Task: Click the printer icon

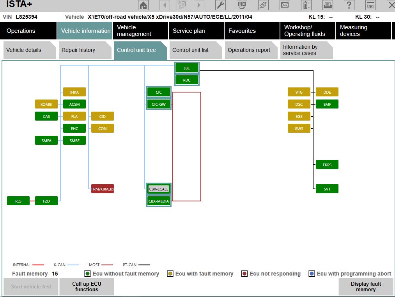Action: (x=328, y=5)
